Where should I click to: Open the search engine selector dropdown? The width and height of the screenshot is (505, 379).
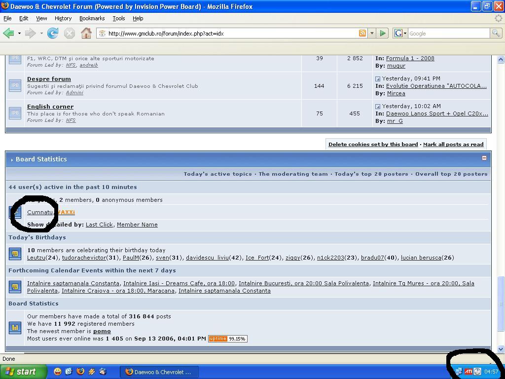tap(405, 33)
